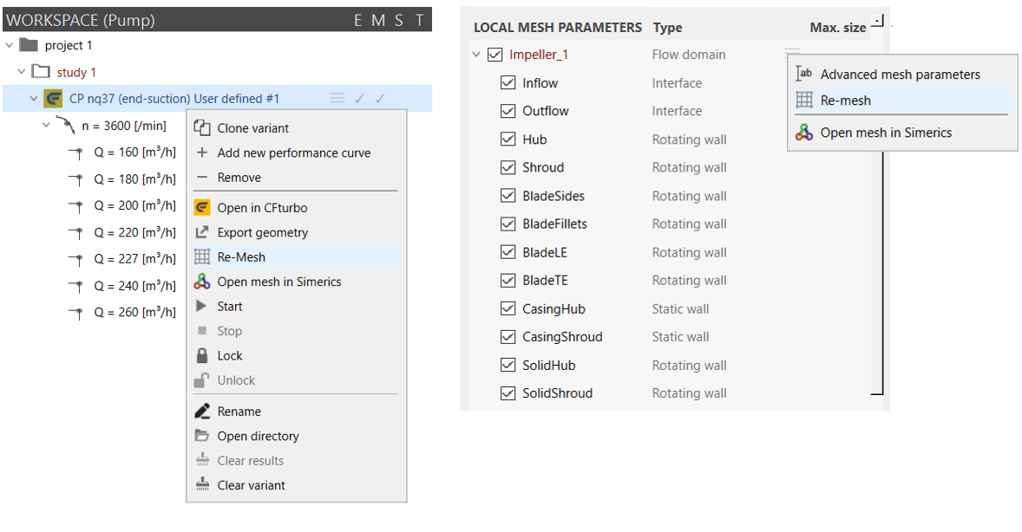Click the Advanced mesh parameters icon

point(804,74)
